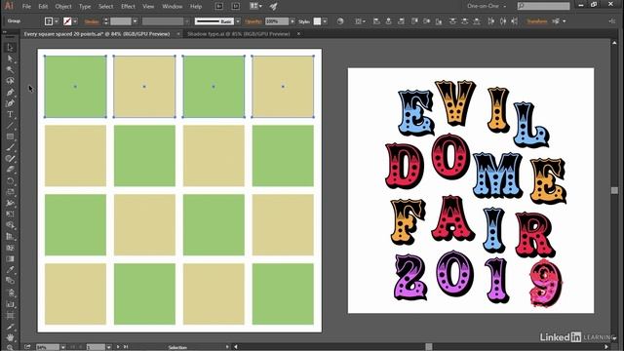Open the Window menu

click(173, 7)
